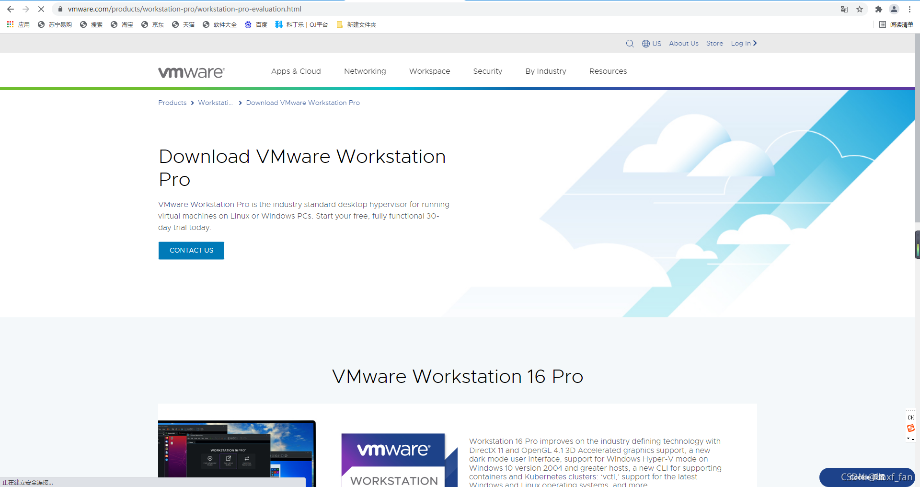Image resolution: width=920 pixels, height=487 pixels.
Task: Open the Store link
Action: (714, 43)
